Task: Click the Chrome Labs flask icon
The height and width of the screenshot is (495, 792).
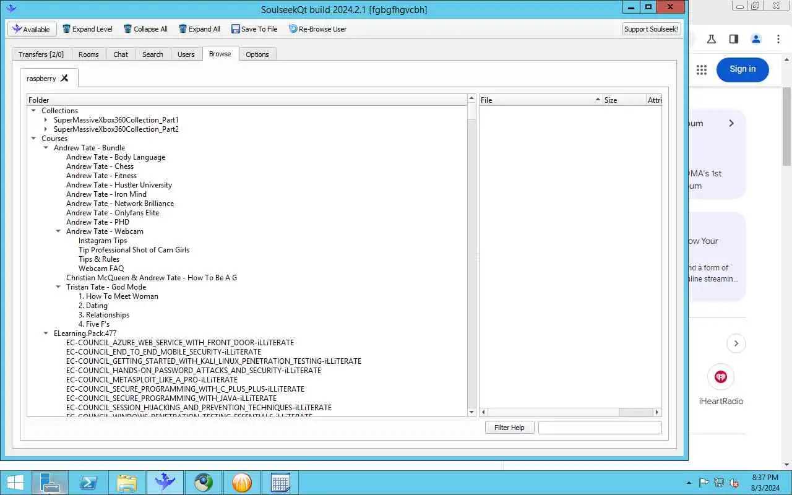Action: click(x=712, y=39)
